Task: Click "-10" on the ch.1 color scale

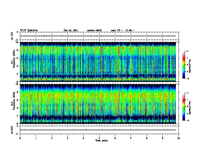Action: (188, 79)
